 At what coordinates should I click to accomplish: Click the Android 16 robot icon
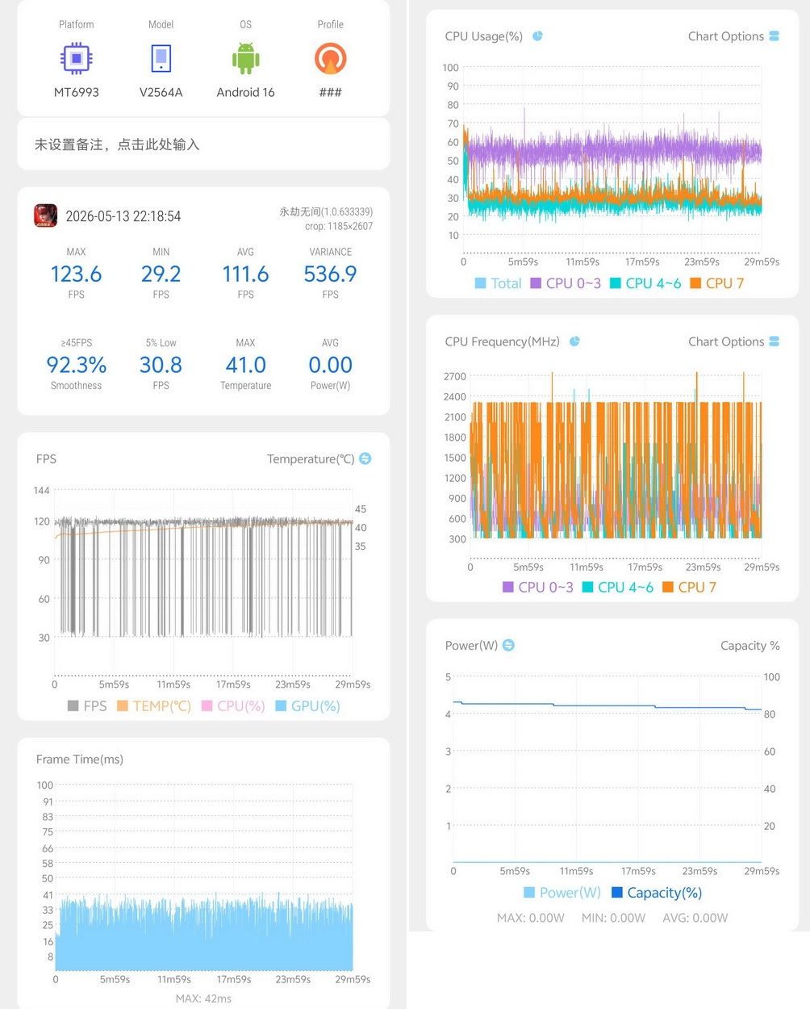[246, 59]
